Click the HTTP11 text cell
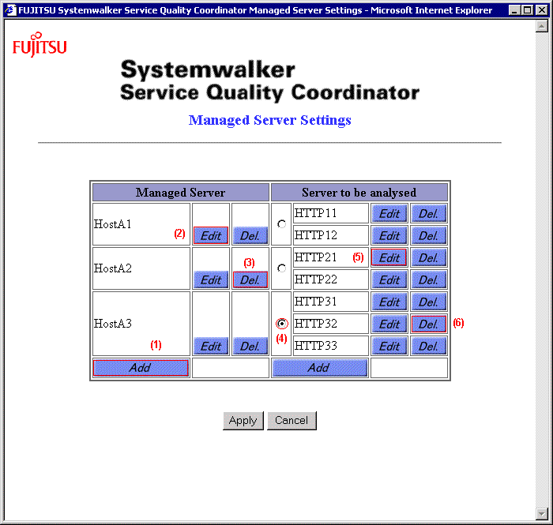 [331, 213]
